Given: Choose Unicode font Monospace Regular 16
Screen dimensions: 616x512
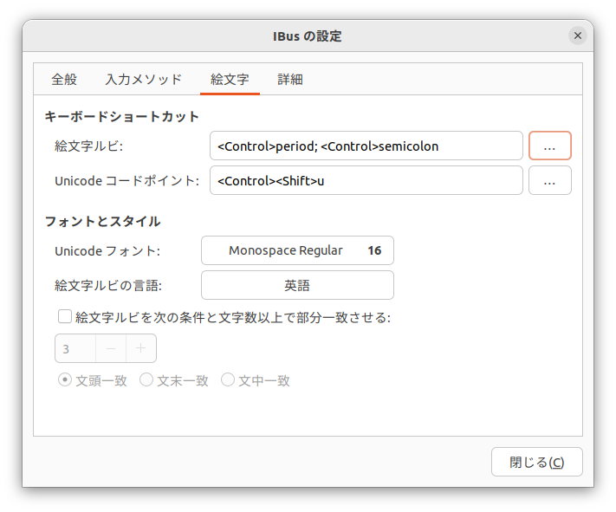Looking at the screenshot, I should tap(297, 250).
